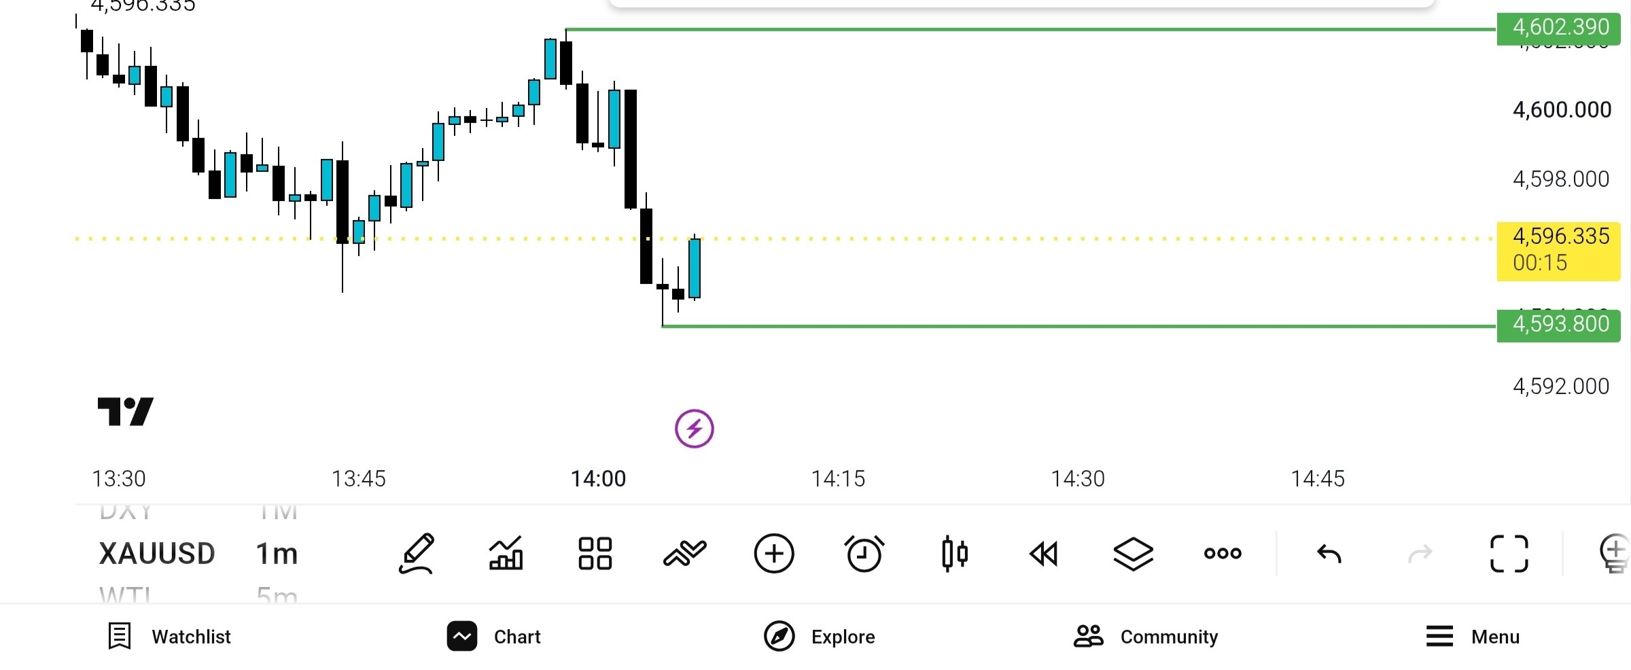Toggle fullscreen mode icon
Screen dimensions: 1631x670
1509,554
